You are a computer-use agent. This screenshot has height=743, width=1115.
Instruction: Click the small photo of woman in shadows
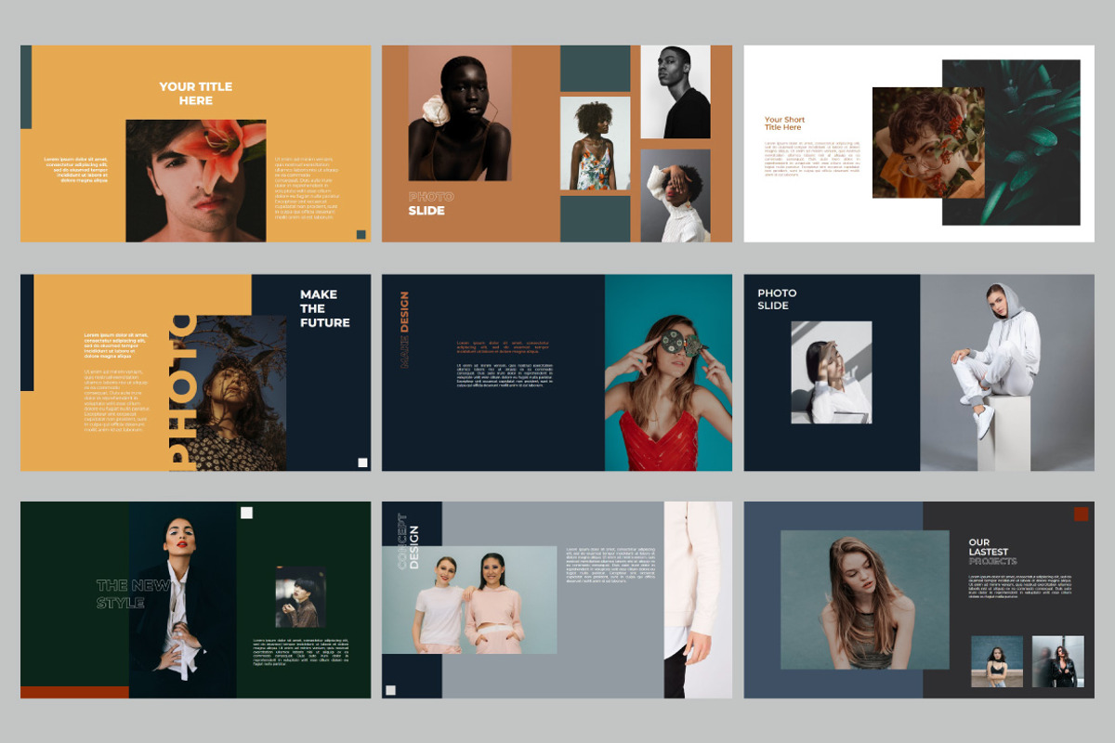coord(831,372)
